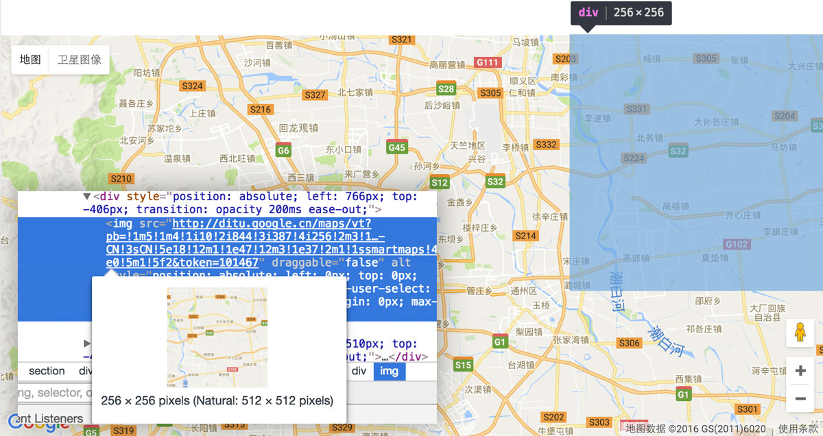Click the G102 road shield
Image resolution: width=823 pixels, height=436 pixels.
[737, 244]
